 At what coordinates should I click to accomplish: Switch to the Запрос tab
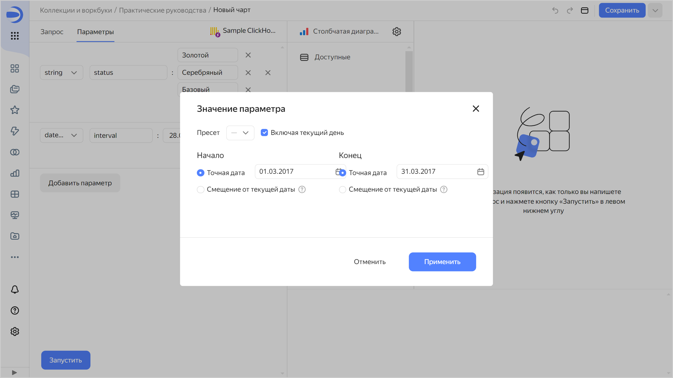[x=52, y=32]
